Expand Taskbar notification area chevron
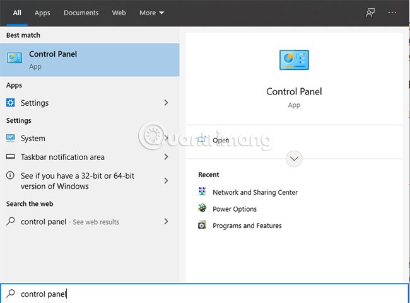Image resolution: width=410 pixels, height=303 pixels. tap(166, 157)
